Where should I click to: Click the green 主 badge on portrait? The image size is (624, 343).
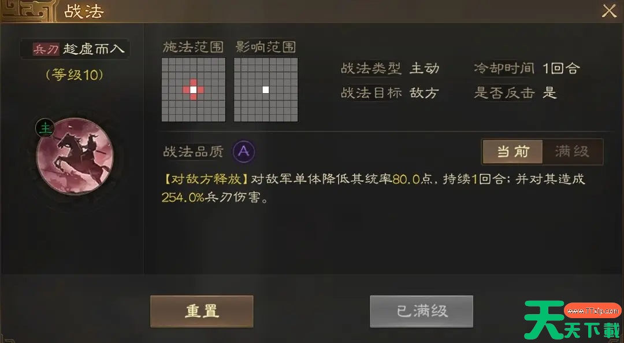point(46,128)
